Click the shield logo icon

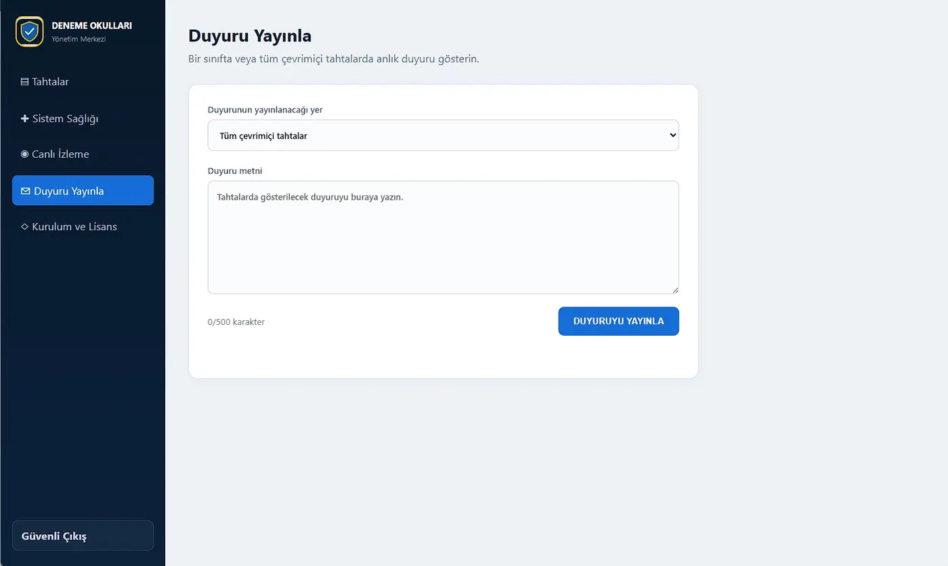coord(29,31)
